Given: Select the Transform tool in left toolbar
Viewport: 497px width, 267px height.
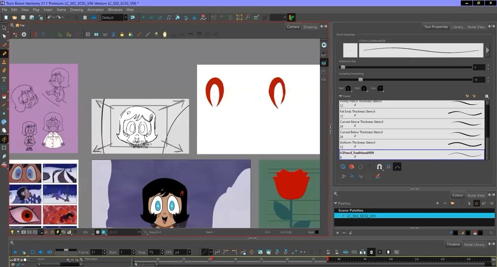Looking at the screenshot, I should [x=4, y=27].
